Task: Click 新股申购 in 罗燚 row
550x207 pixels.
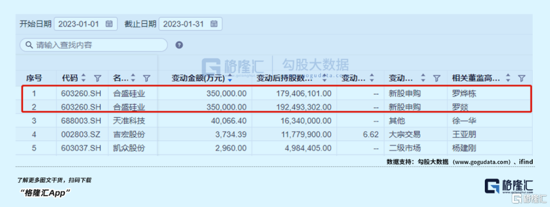Action: (405, 107)
